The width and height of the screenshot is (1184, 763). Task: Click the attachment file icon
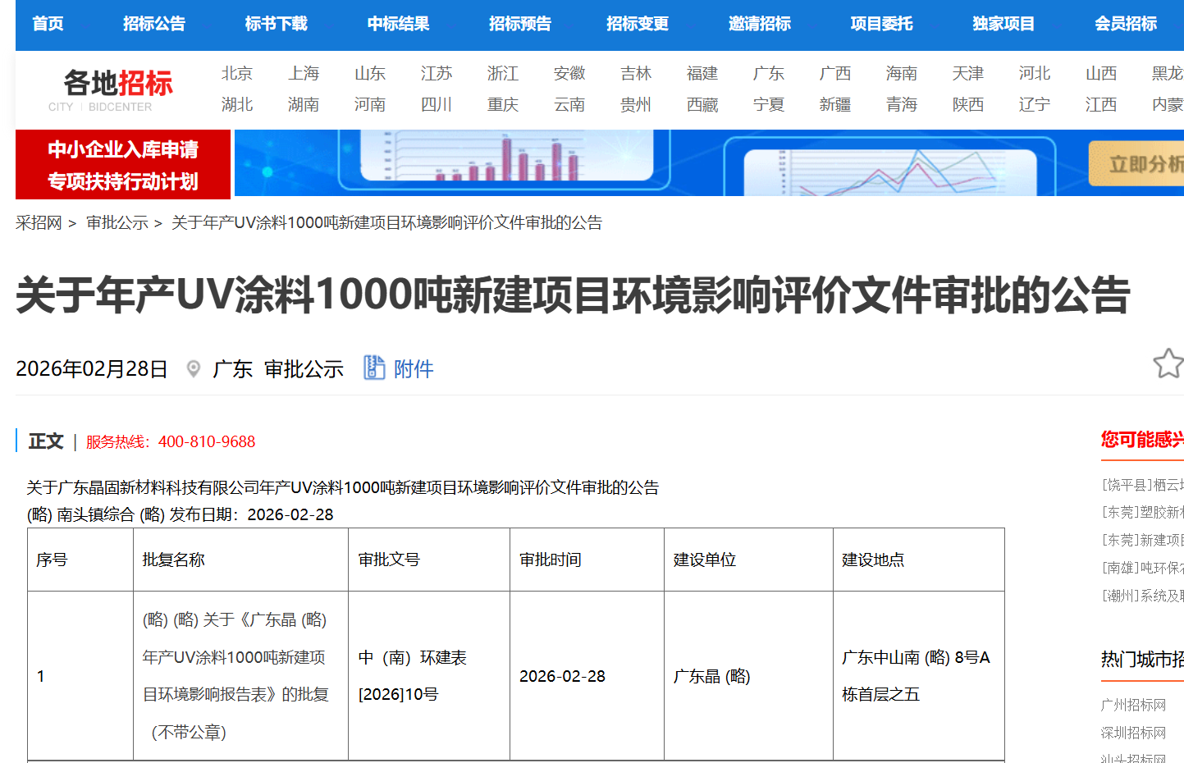[374, 368]
